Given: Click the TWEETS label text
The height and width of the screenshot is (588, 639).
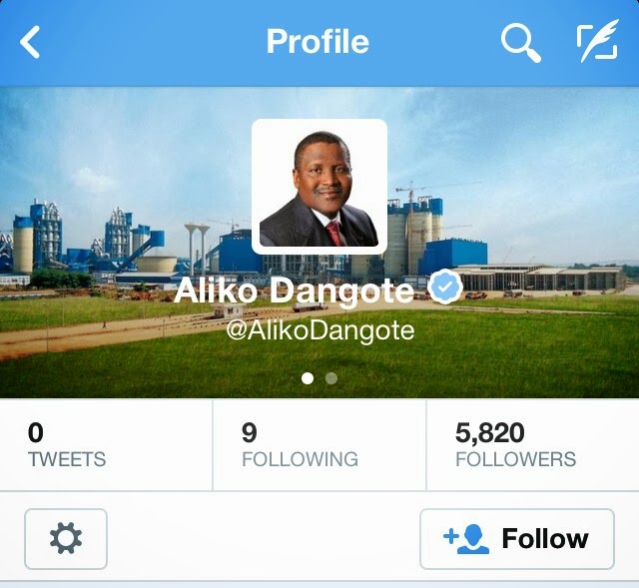Looking at the screenshot, I should point(67,459).
